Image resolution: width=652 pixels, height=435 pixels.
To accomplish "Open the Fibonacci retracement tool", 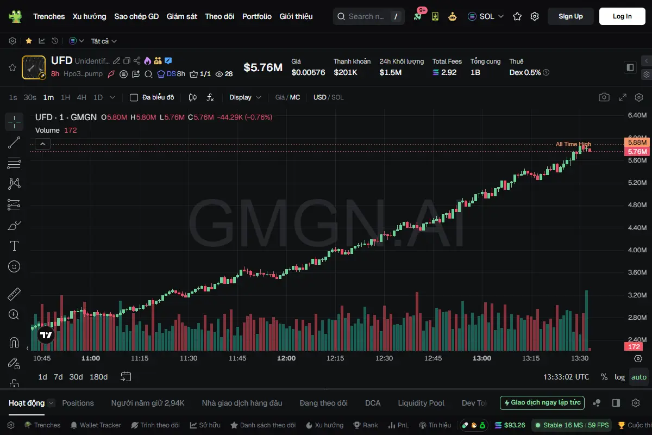I will 14,163.
